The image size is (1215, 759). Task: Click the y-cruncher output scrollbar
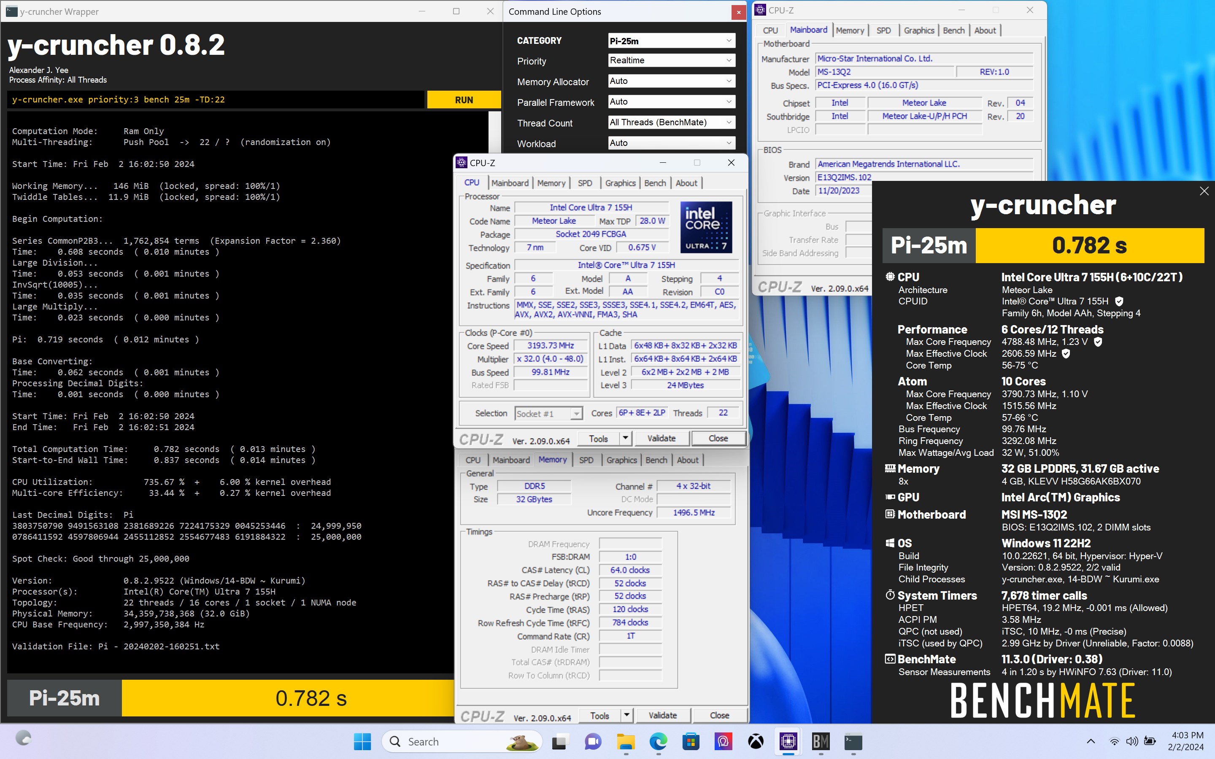pos(494,132)
